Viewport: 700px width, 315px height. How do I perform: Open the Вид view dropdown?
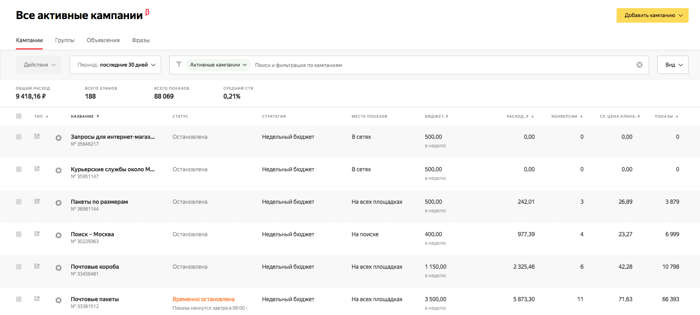pyautogui.click(x=672, y=65)
